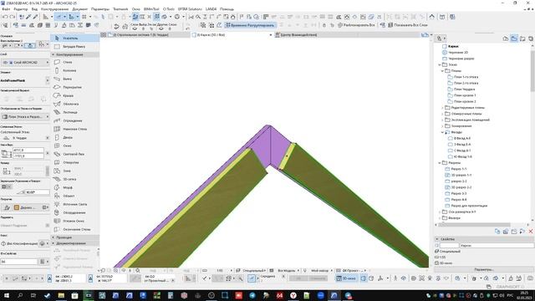Select the Бегущая Рамка marquee tool
535x301 pixels.
click(x=75, y=47)
